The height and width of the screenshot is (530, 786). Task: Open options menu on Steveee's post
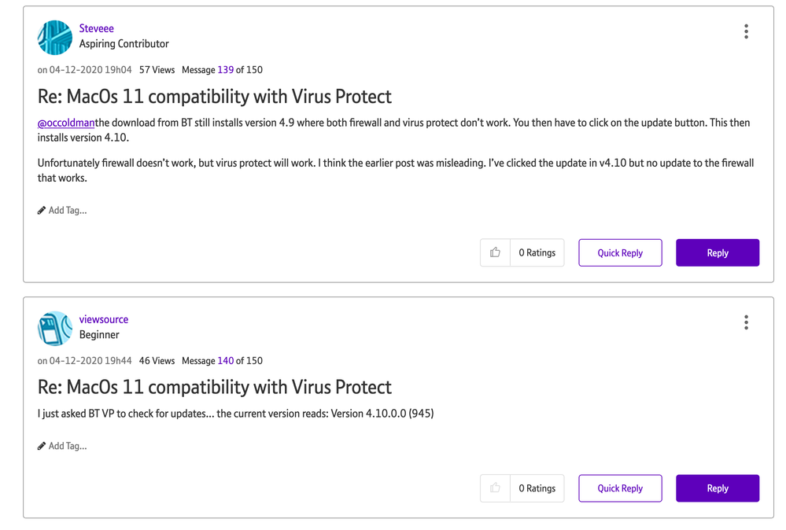click(746, 31)
